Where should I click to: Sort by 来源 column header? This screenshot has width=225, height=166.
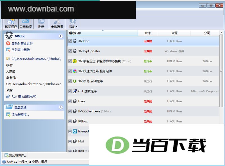174,33
